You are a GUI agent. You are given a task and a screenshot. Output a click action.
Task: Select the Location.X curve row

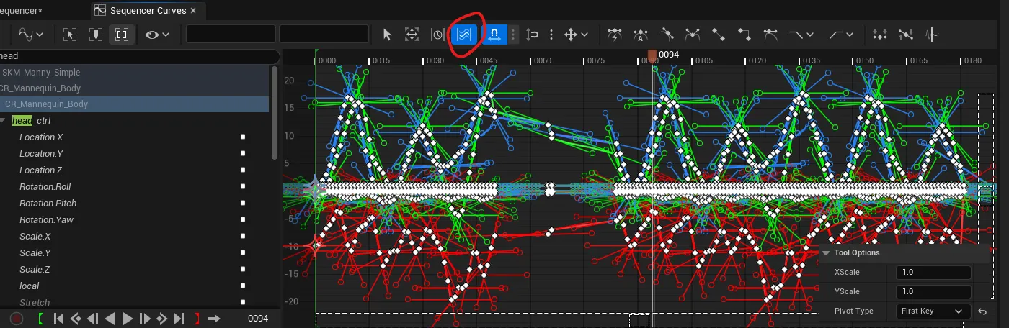(134, 137)
